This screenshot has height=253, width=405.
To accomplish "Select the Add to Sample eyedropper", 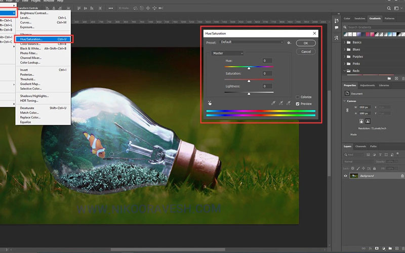I will tap(281, 103).
